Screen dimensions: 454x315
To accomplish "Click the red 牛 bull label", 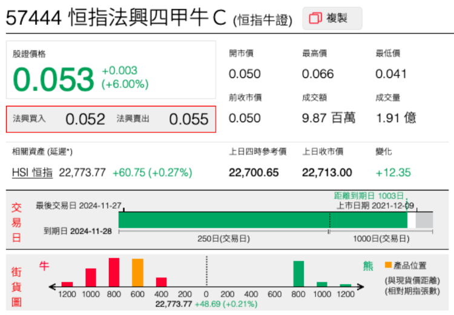I will [x=44, y=266].
